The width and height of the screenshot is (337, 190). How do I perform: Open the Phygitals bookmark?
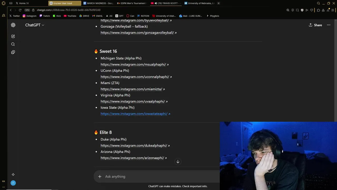[213, 16]
